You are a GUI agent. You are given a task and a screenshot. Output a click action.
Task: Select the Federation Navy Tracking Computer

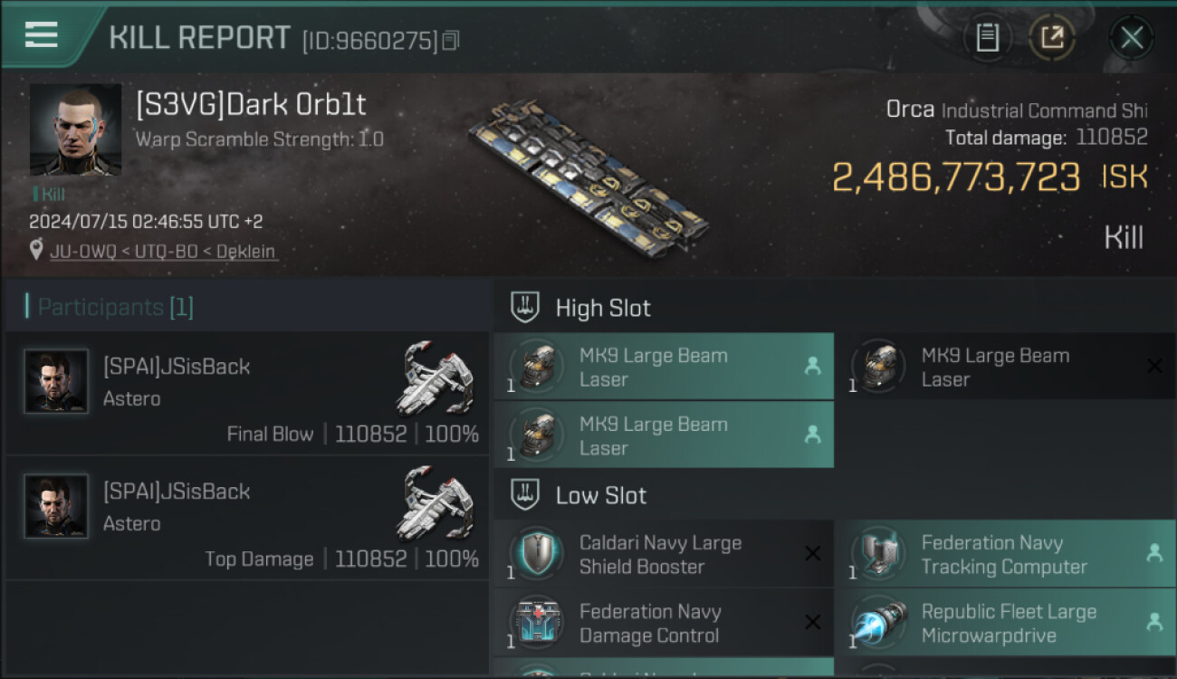[x=1005, y=554]
